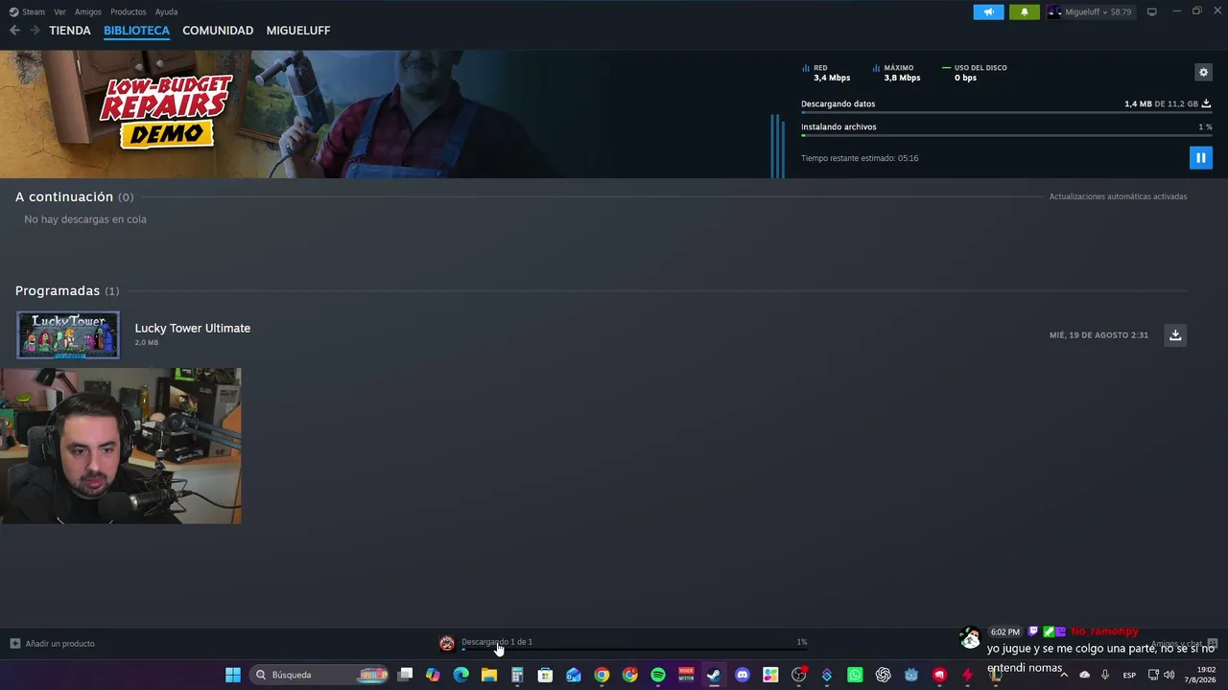Image resolution: width=1228 pixels, height=690 pixels.
Task: Open notifications bell
Action: (x=1024, y=12)
